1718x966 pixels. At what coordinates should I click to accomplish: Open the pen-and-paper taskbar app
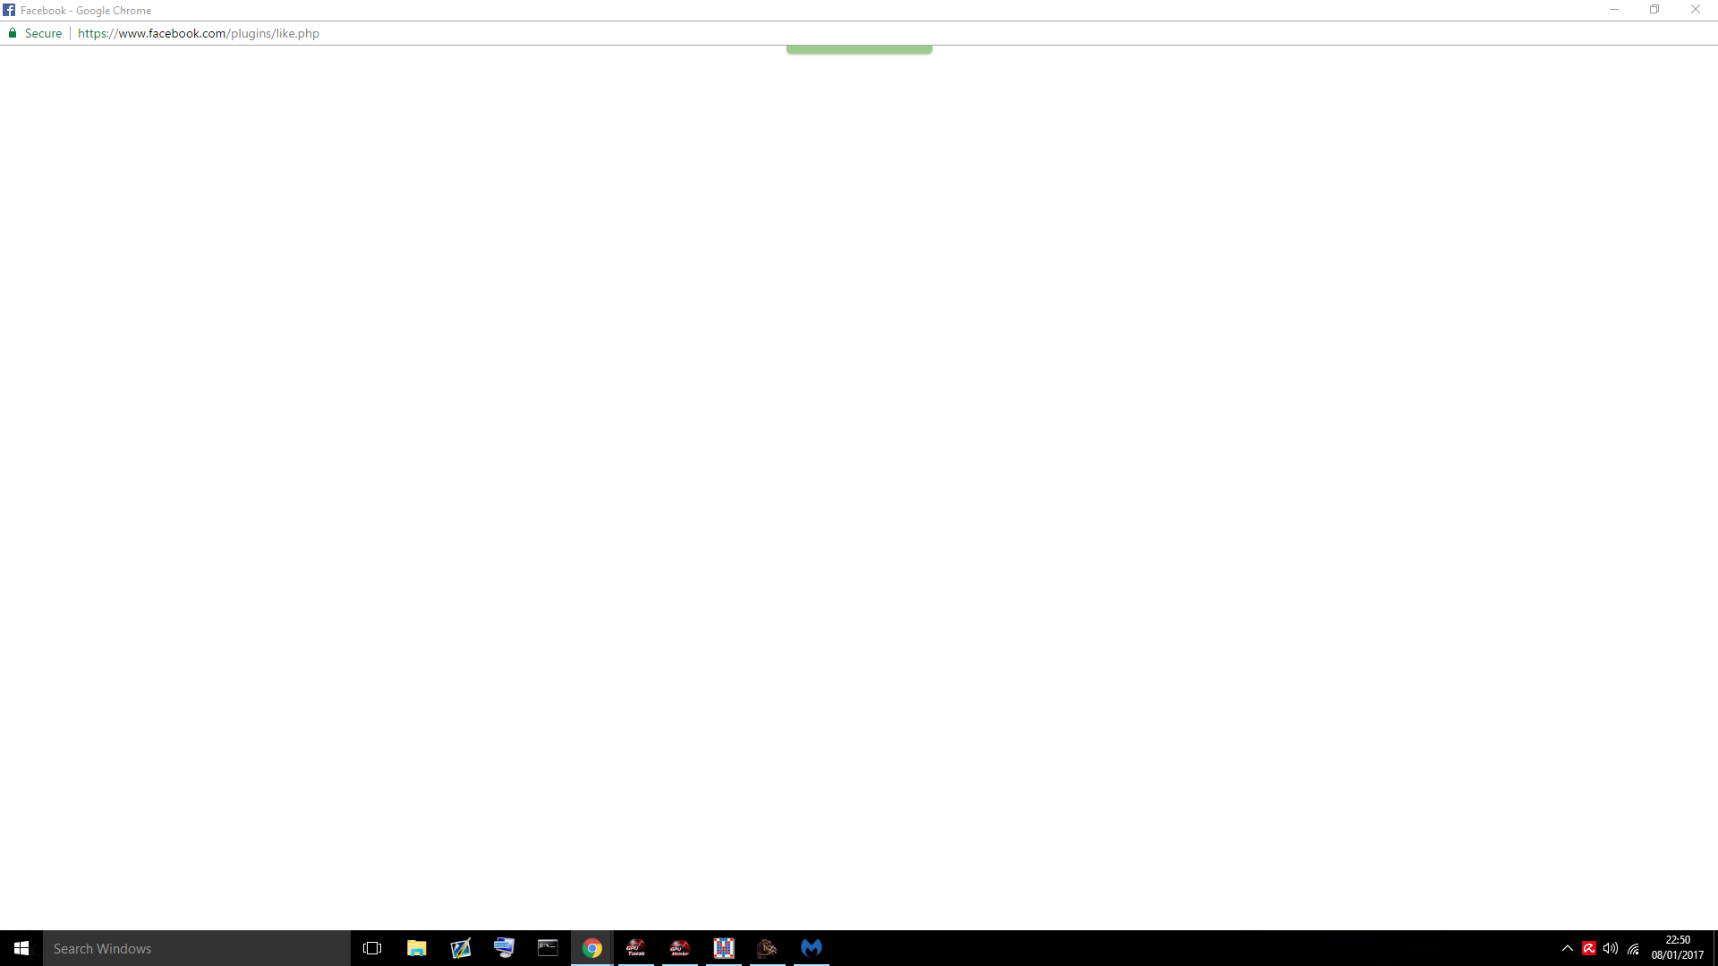click(460, 948)
